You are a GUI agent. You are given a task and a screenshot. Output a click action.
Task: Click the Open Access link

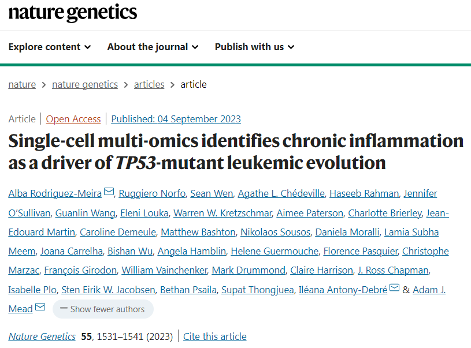73,119
